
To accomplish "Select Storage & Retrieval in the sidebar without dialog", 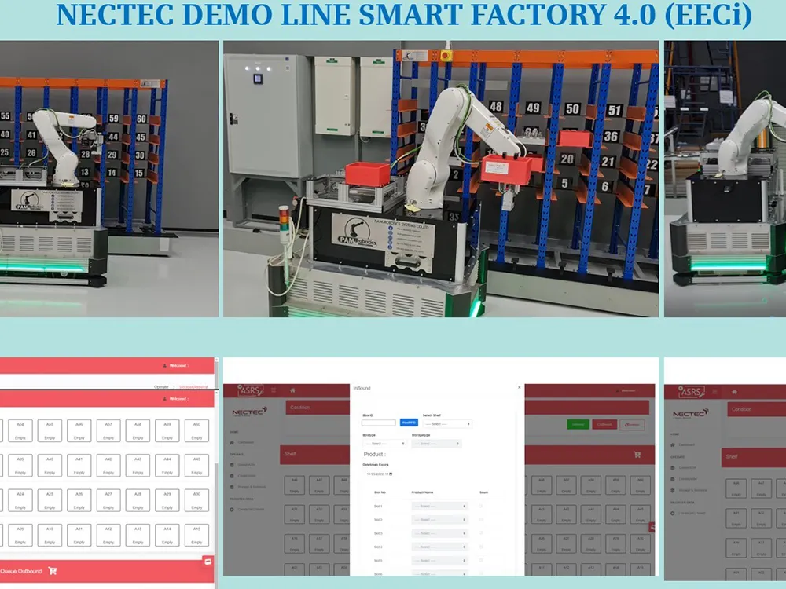I will 692,490.
